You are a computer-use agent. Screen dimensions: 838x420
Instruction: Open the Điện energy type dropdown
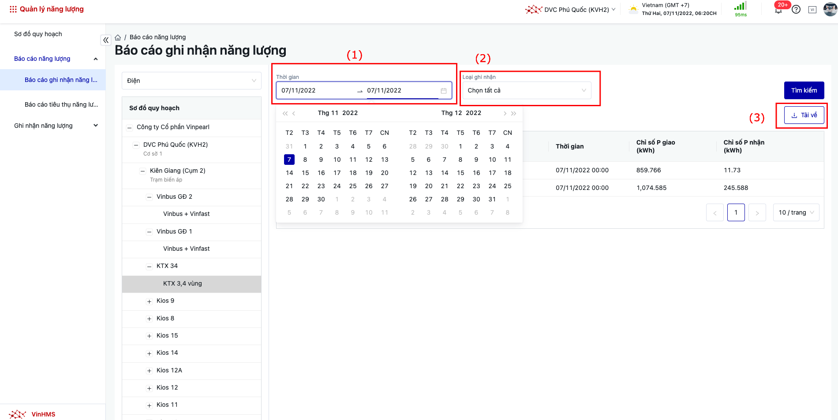pyautogui.click(x=191, y=81)
